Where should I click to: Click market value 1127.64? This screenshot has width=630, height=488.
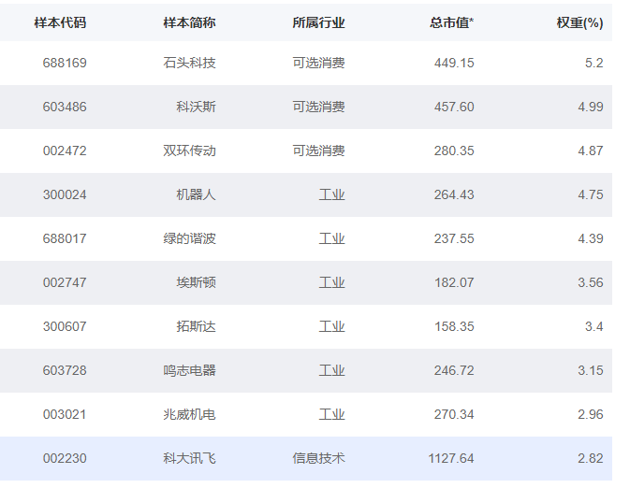pyautogui.click(x=451, y=458)
